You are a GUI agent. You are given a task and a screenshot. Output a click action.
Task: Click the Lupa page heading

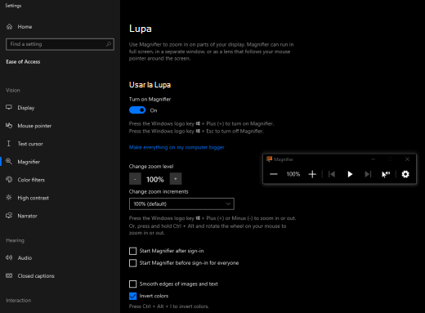(141, 29)
